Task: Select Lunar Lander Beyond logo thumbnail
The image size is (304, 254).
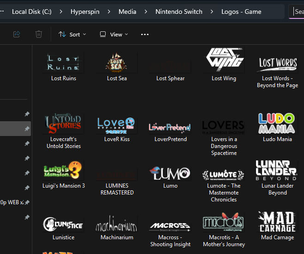Action: point(277,170)
